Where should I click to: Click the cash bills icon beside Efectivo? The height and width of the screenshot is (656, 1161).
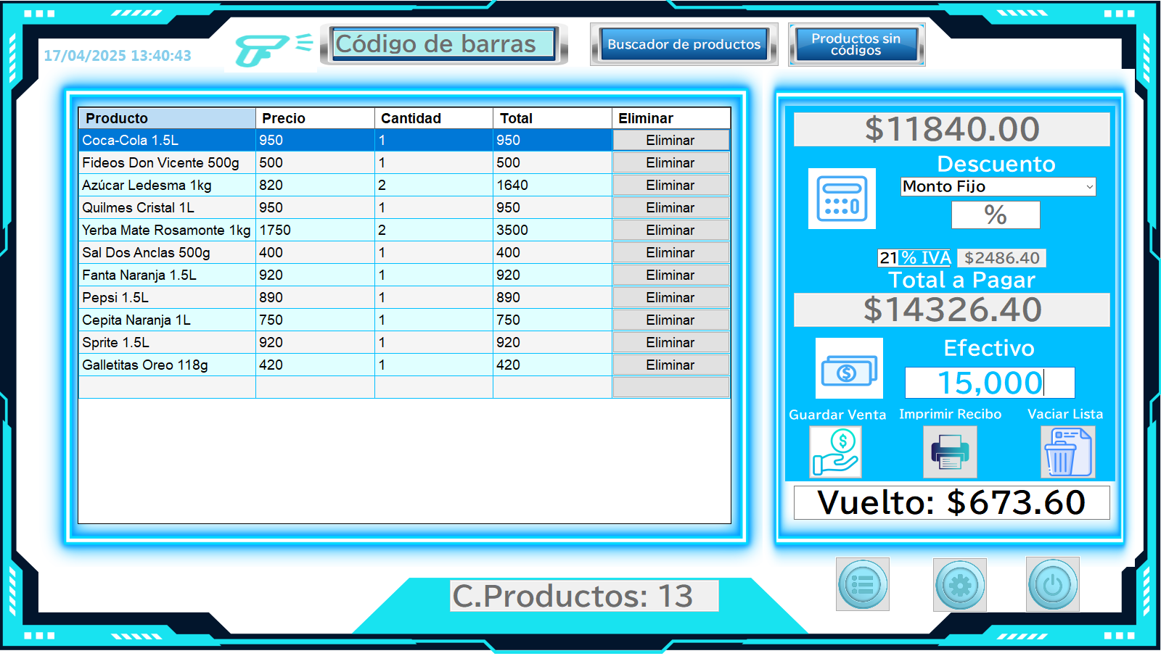(849, 368)
